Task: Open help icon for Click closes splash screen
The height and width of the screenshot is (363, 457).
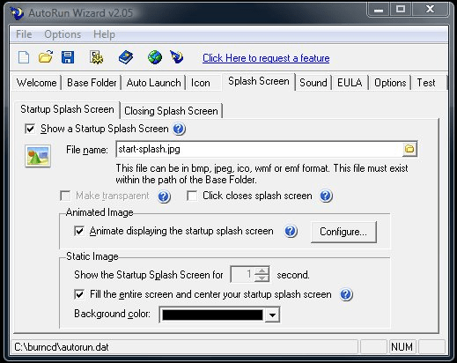Action: tap(326, 196)
